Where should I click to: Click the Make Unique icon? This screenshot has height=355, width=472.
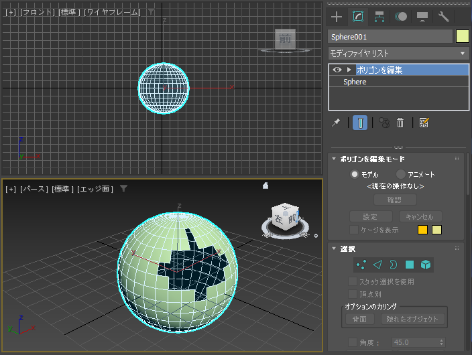383,123
